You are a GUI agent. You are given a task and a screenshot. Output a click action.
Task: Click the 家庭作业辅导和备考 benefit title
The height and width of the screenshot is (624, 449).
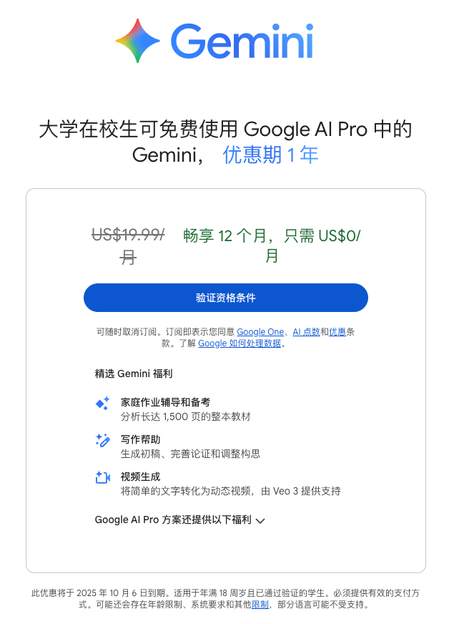[x=165, y=402]
